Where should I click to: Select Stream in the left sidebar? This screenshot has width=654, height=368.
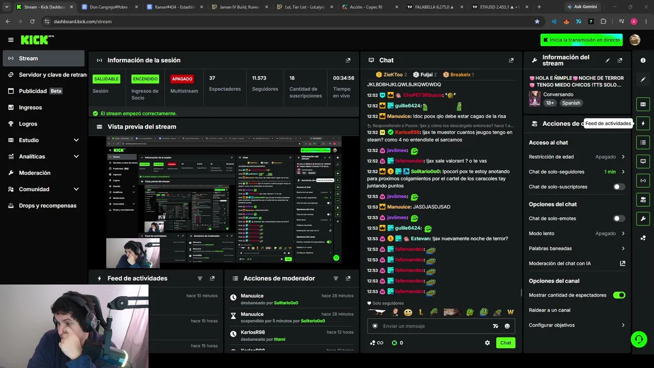click(x=43, y=58)
